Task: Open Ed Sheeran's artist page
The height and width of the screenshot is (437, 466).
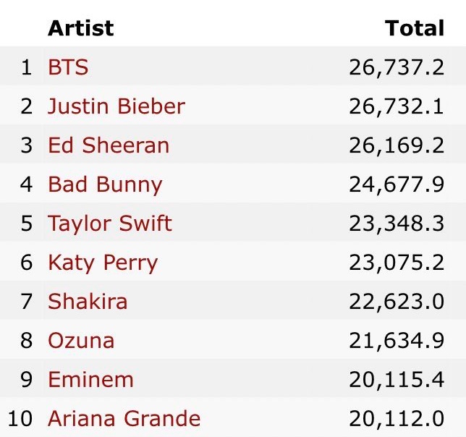Action: [109, 145]
